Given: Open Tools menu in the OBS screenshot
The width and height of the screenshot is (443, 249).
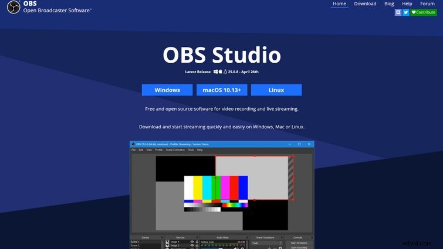Looking at the screenshot, I should [191, 150].
